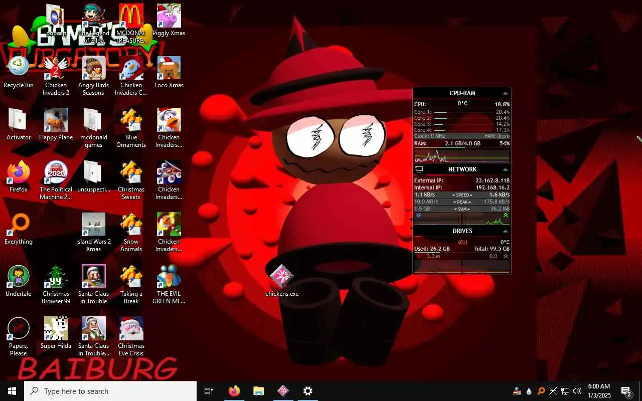Screen dimensions: 642x401
Task: Select the chickens.exe desktop icon
Action: pyautogui.click(x=282, y=281)
